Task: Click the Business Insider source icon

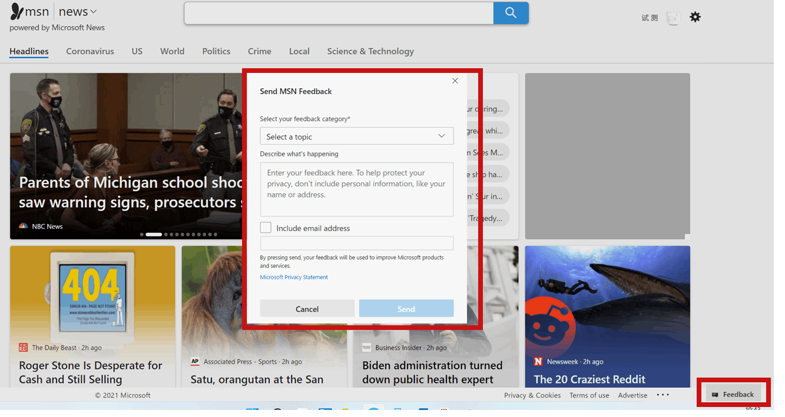Action: click(x=366, y=348)
